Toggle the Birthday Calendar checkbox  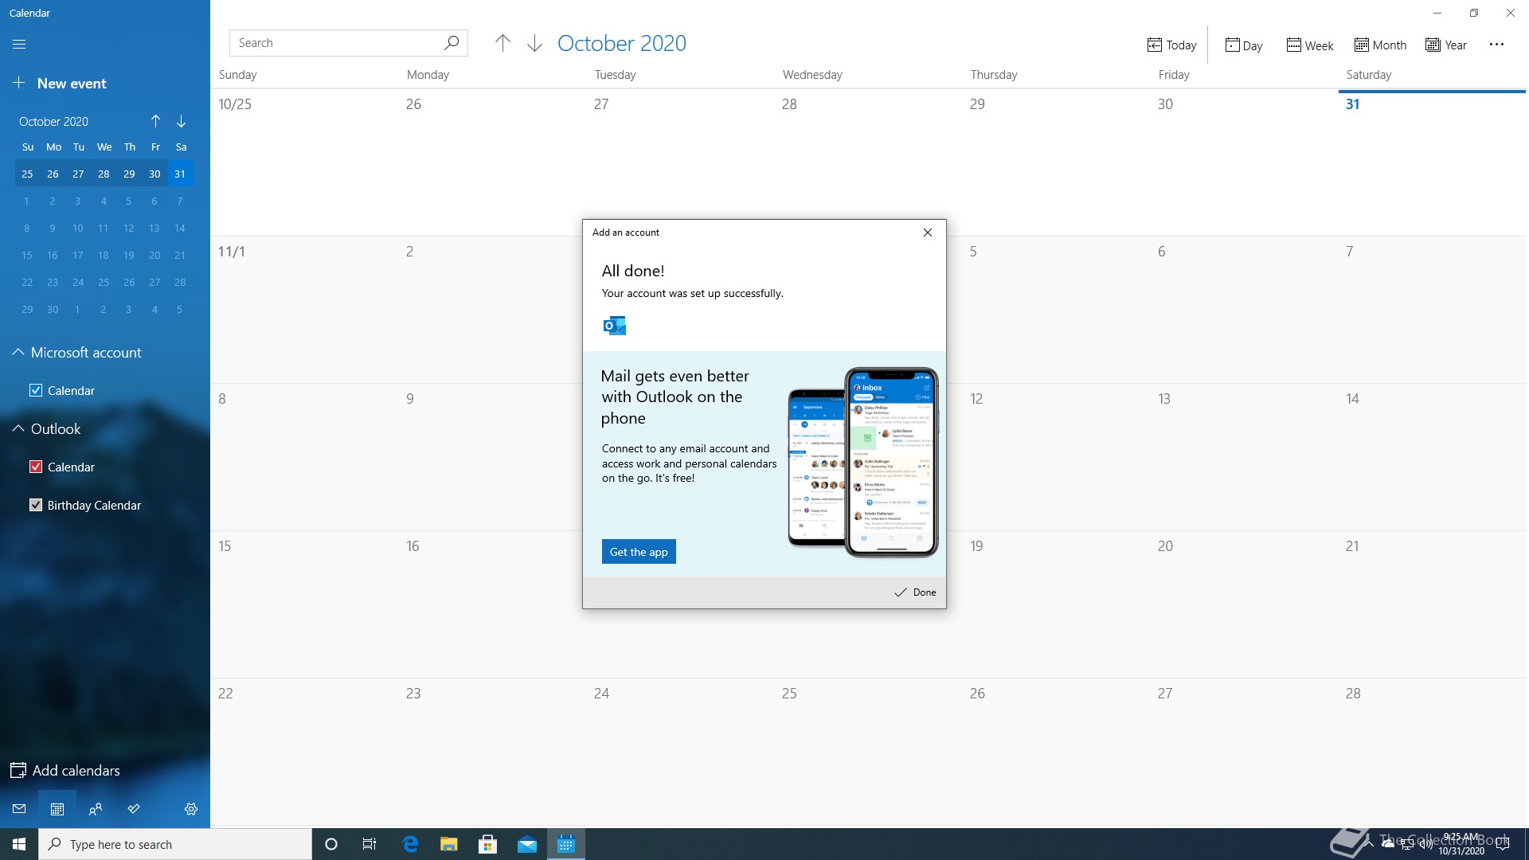tap(36, 505)
